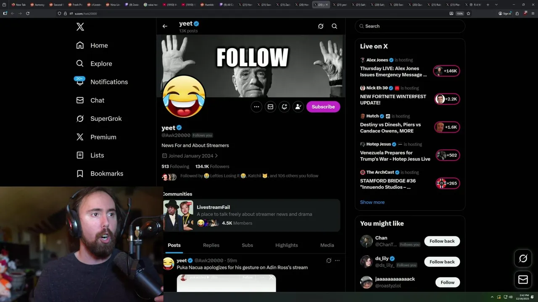538x302 pixels.
Task: View the 134.1K Followers list
Action: (x=212, y=167)
